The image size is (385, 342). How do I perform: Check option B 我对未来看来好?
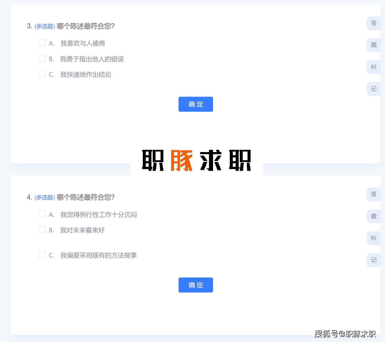point(42,230)
